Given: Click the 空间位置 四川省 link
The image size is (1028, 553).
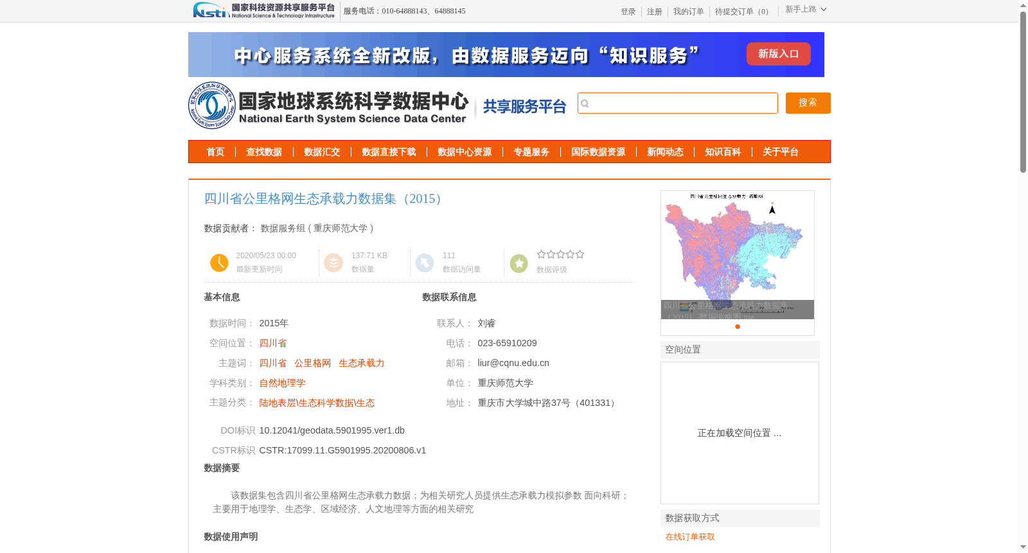Looking at the screenshot, I should coord(273,343).
